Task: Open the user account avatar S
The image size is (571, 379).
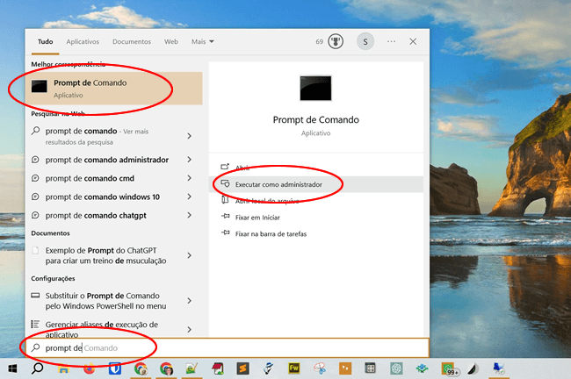Action: [365, 41]
